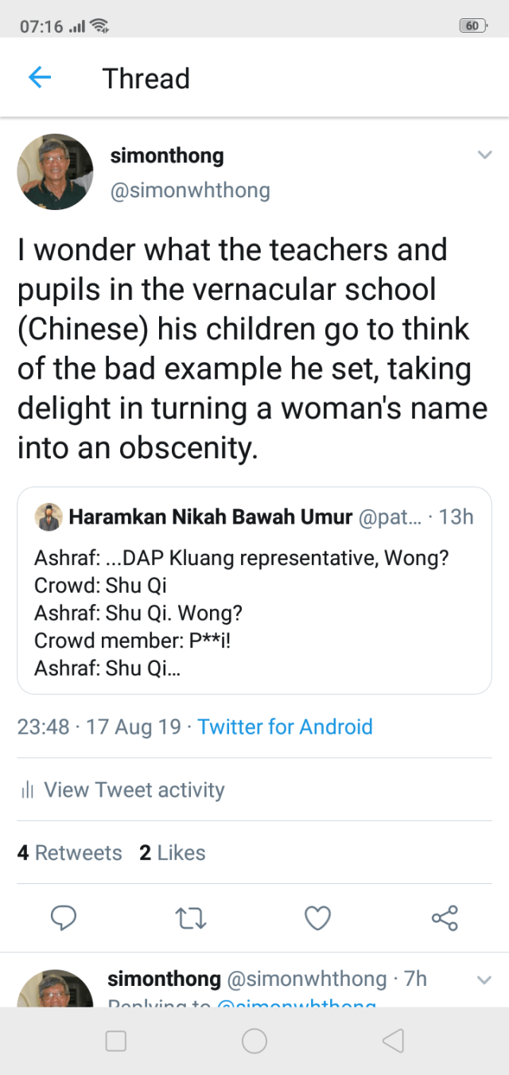Share the tweet via share icon
Screen dimensions: 509x1075
pyautogui.click(x=445, y=918)
